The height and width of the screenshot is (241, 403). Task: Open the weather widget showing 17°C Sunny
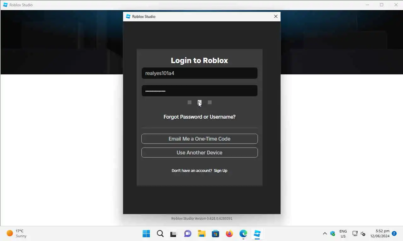17,233
